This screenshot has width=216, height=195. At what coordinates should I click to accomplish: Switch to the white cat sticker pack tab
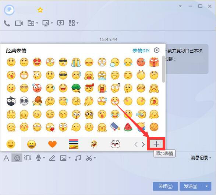(116, 144)
